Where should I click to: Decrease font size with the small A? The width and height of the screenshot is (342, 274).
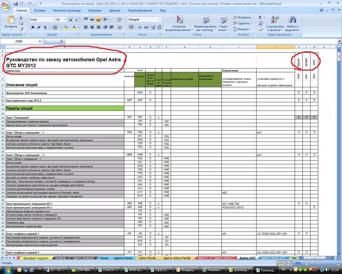(x=77, y=20)
